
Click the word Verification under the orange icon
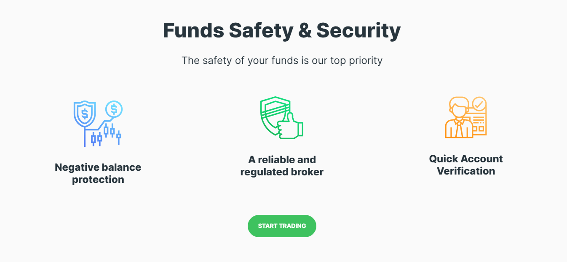pos(466,171)
